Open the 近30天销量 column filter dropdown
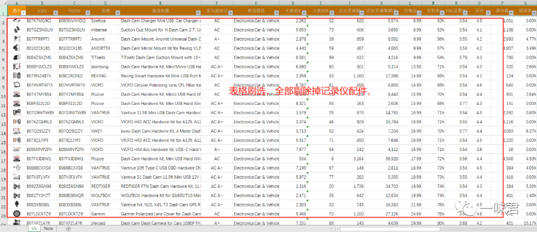Image resolution: width=537 pixels, height=232 pixels. (x=361, y=12)
